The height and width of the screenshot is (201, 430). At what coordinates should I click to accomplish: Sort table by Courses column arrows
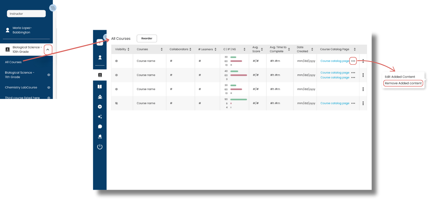pos(162,49)
